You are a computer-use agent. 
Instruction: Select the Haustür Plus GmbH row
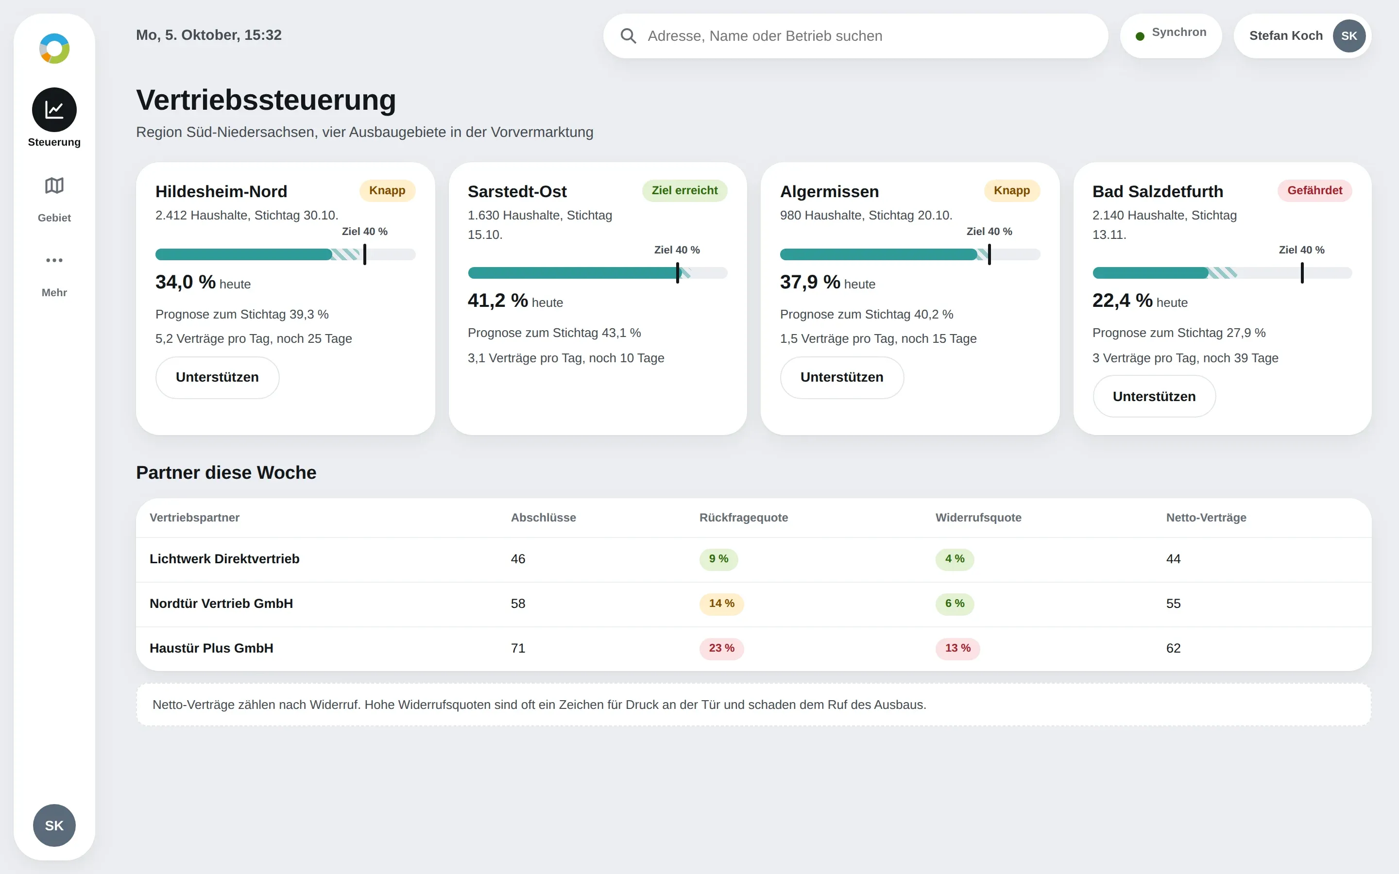tap(753, 649)
